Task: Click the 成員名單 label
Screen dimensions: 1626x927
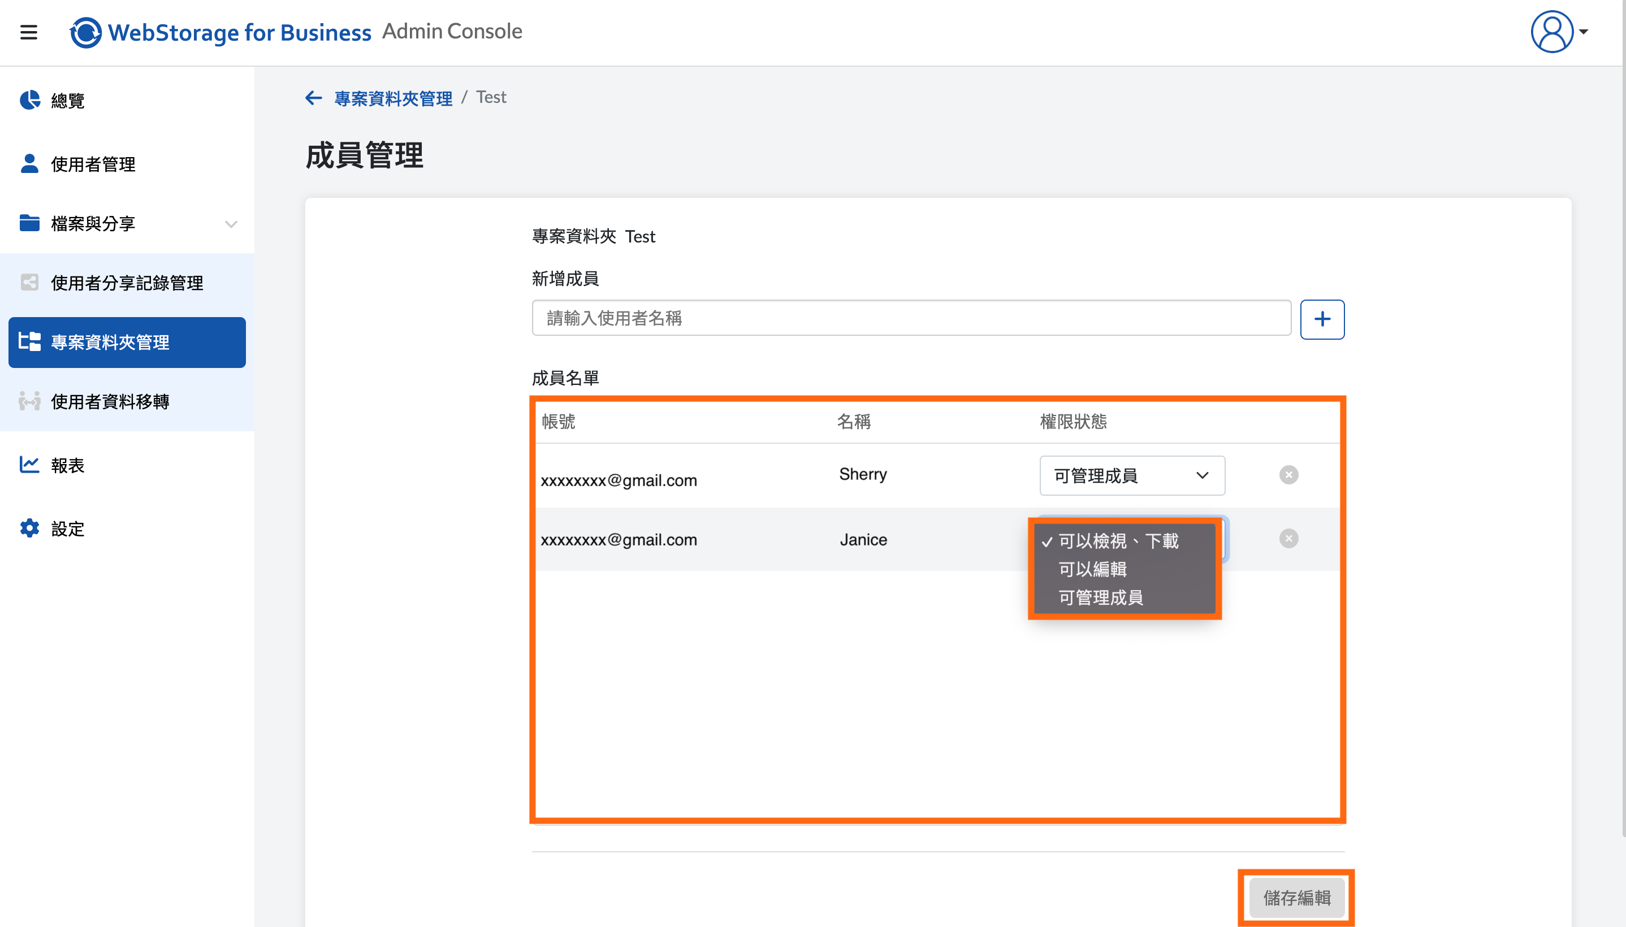Action: tap(565, 378)
